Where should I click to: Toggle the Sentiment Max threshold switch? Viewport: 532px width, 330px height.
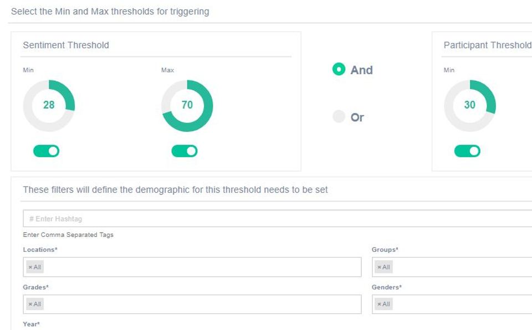pos(185,151)
